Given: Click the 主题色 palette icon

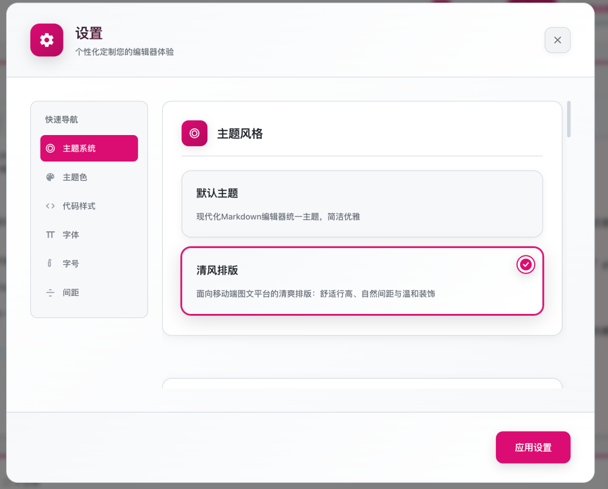Looking at the screenshot, I should point(50,177).
